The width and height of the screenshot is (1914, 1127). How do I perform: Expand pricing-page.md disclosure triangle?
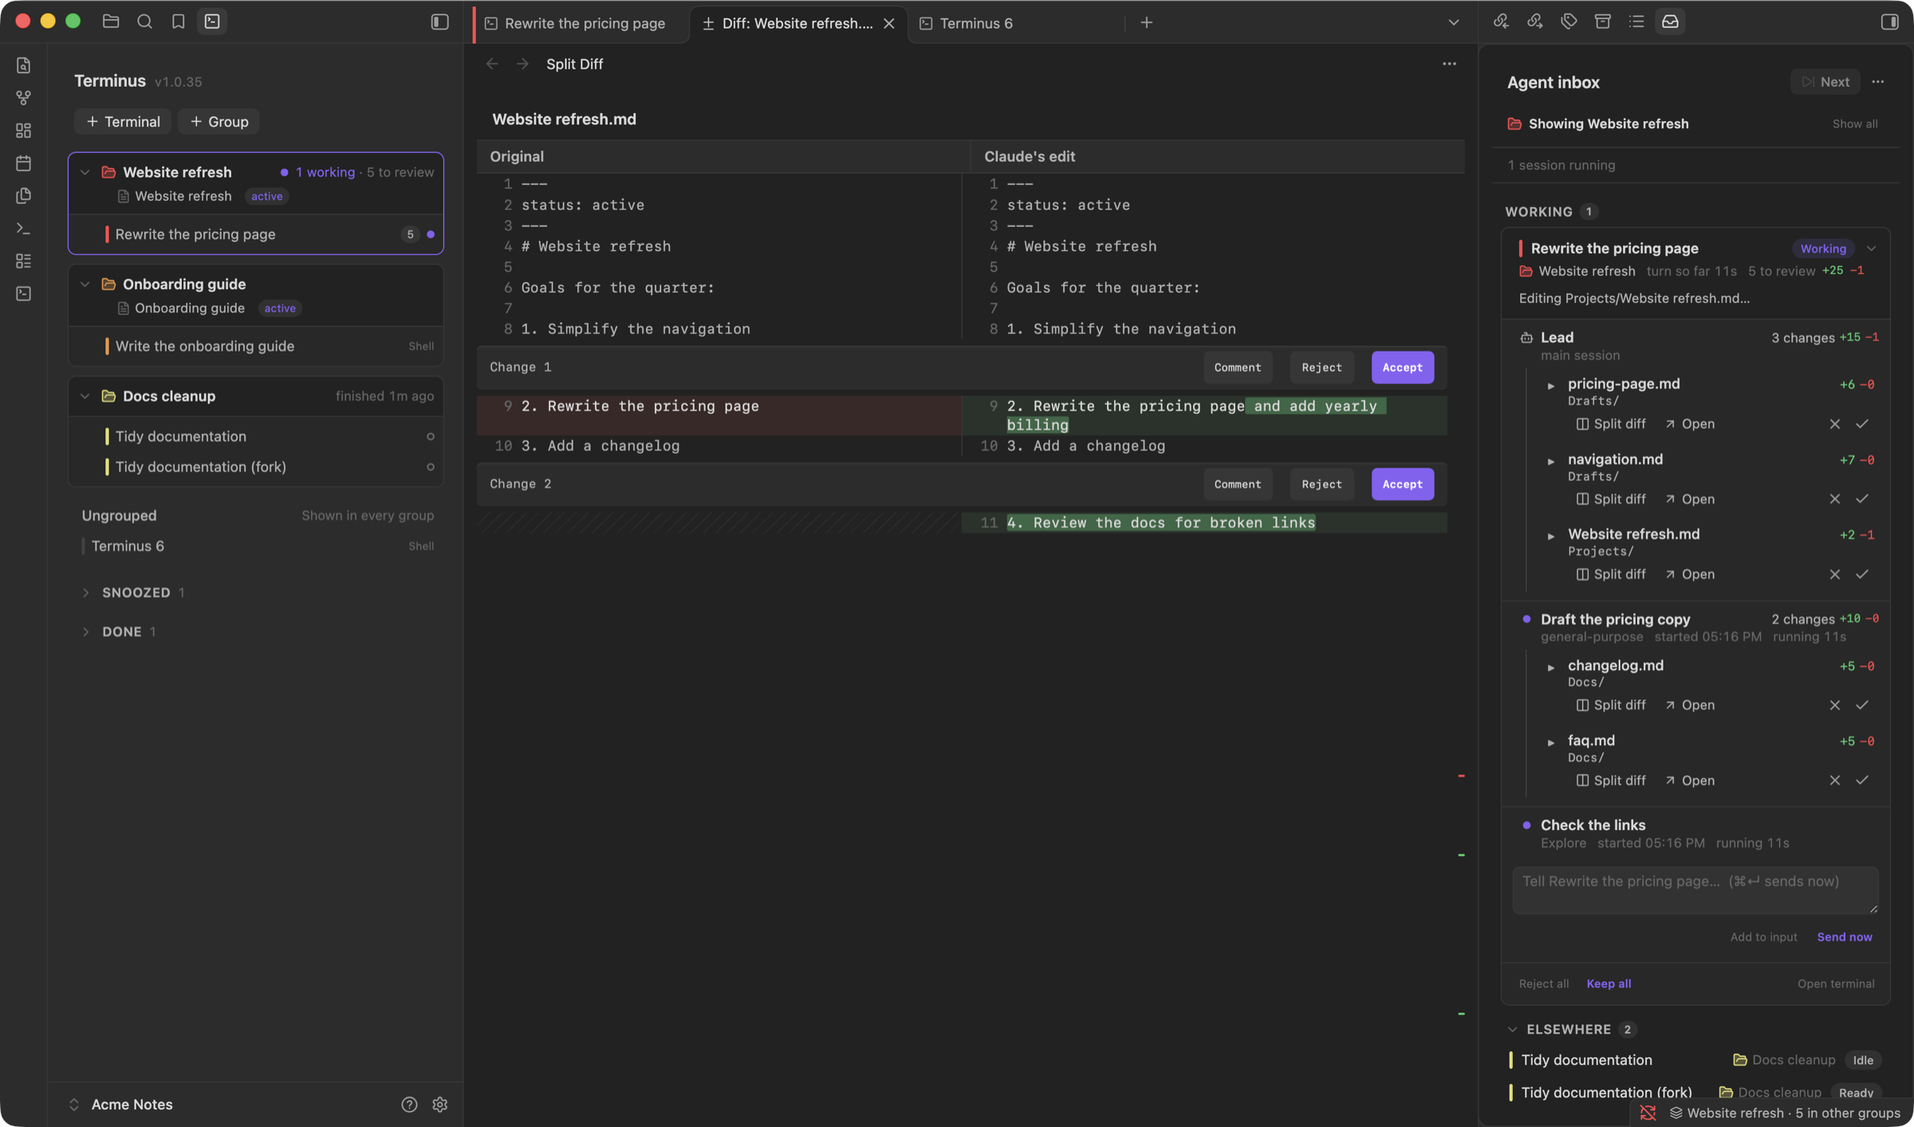(x=1550, y=386)
